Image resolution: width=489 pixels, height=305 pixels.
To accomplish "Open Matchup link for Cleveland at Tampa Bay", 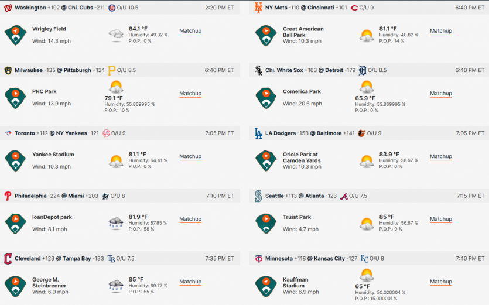I will tap(190, 282).
